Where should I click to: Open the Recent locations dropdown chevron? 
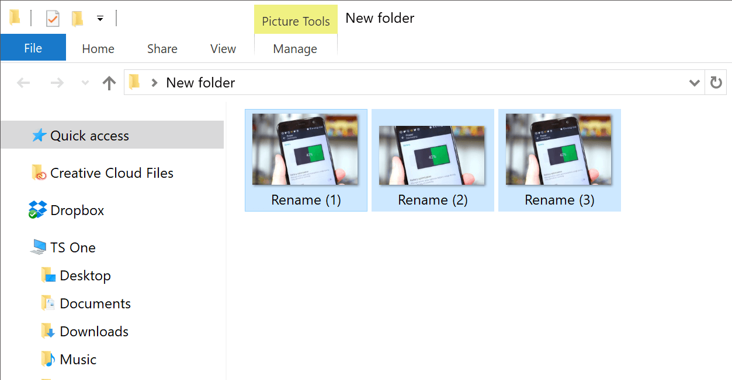point(85,83)
